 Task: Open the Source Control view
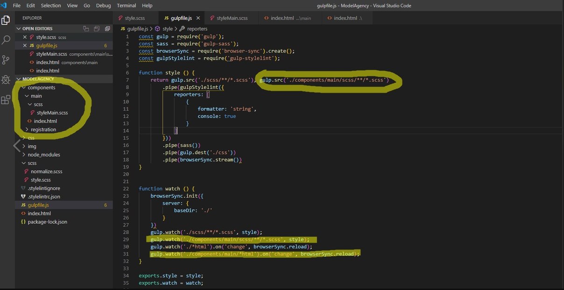pyautogui.click(x=6, y=60)
